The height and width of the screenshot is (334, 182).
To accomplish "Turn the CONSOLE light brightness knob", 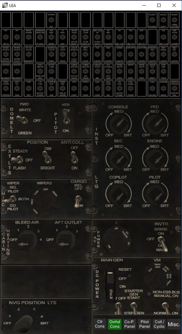I will click(x=119, y=124).
